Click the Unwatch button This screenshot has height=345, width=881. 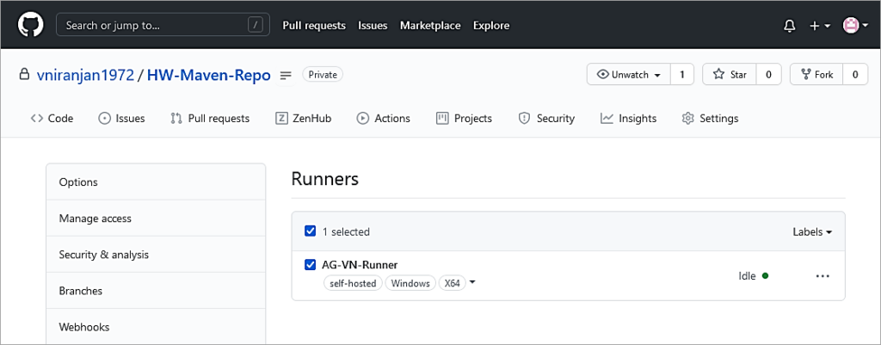tap(628, 74)
